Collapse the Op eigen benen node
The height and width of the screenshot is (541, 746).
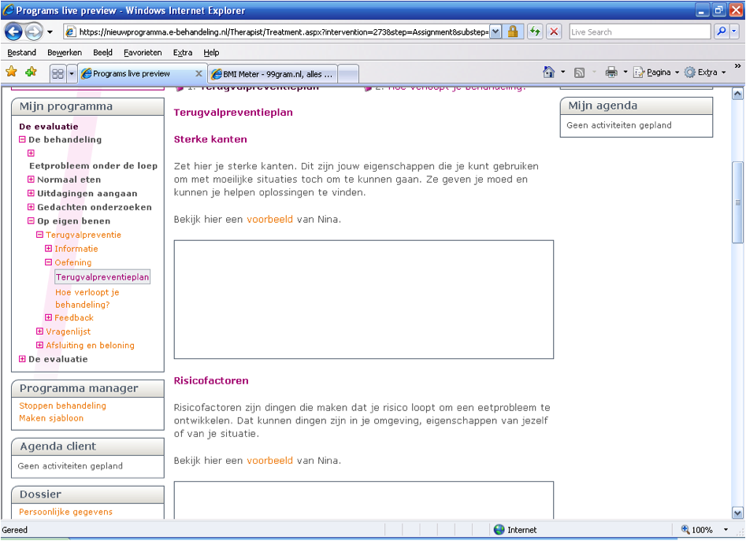pos(31,221)
